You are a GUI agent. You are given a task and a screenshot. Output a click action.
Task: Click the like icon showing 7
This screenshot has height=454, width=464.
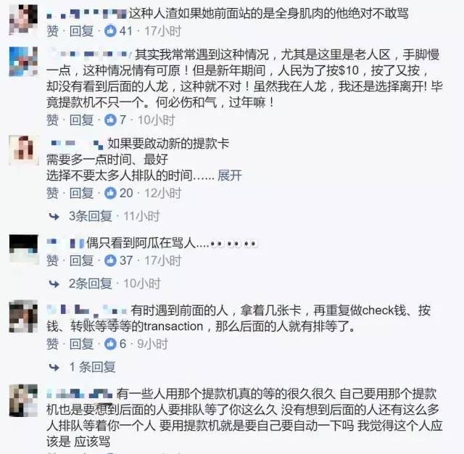pos(110,120)
